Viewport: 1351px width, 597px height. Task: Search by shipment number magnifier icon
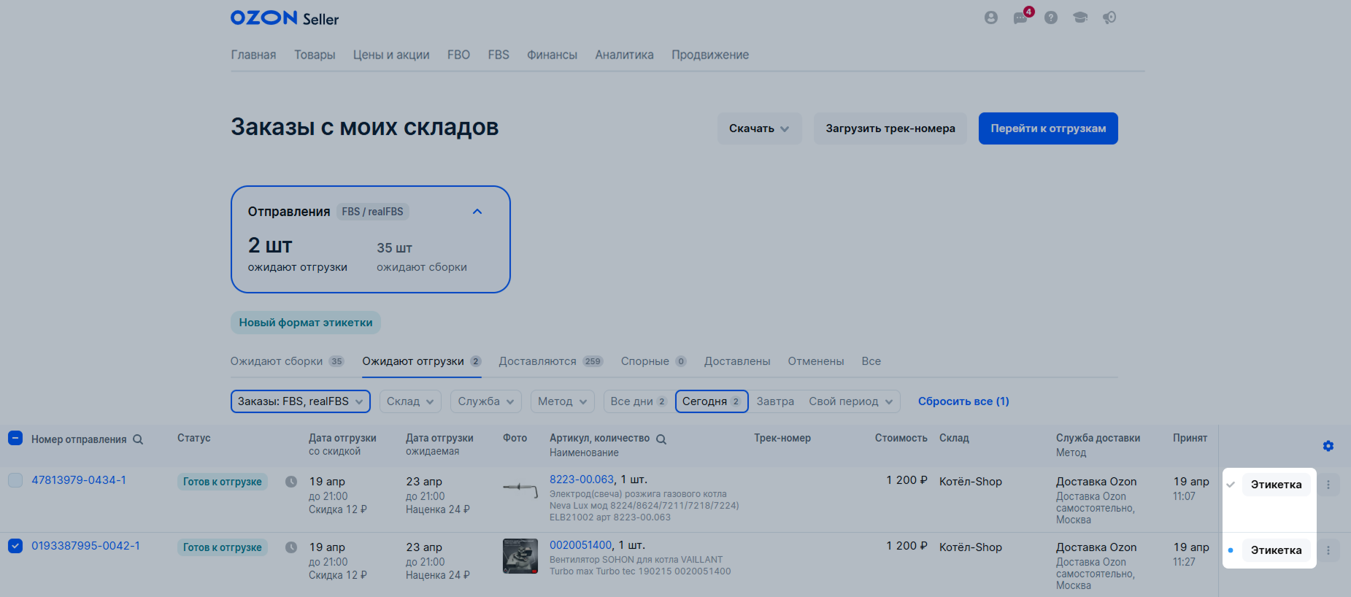tap(138, 439)
